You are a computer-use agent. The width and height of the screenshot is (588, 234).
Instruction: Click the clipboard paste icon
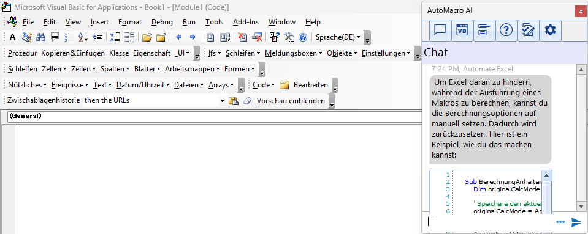tap(234, 101)
